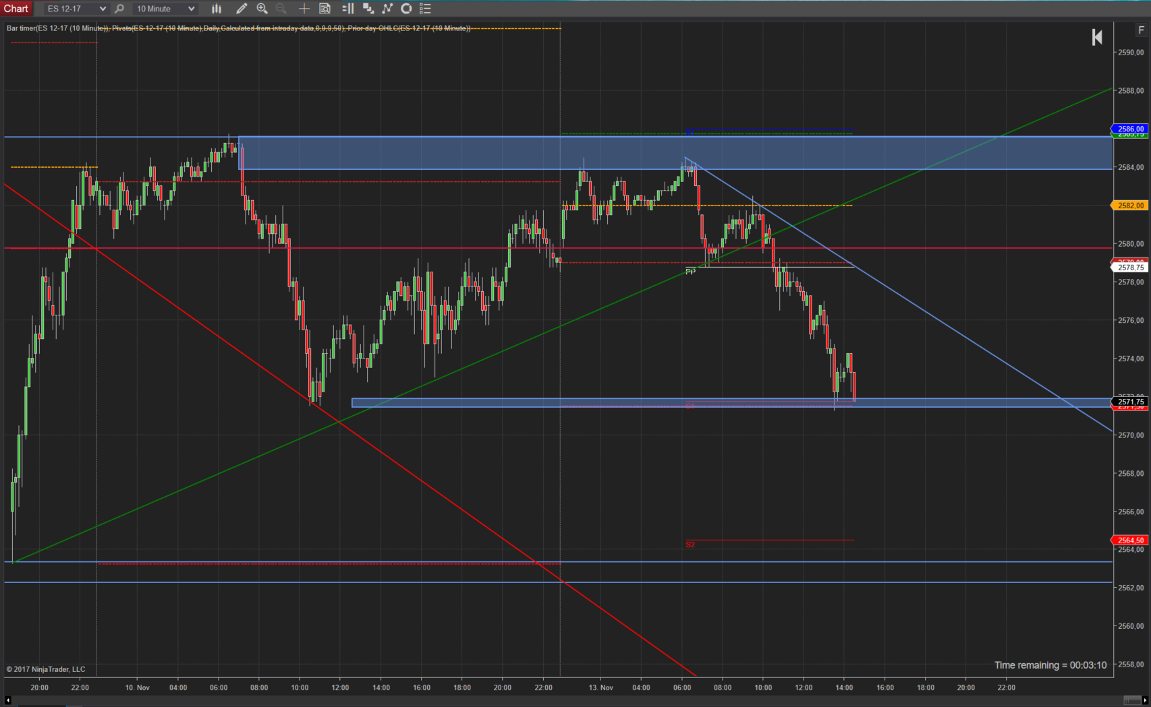Open the bar chart style icon
Viewport: 1151px width, 707px height.
[217, 9]
